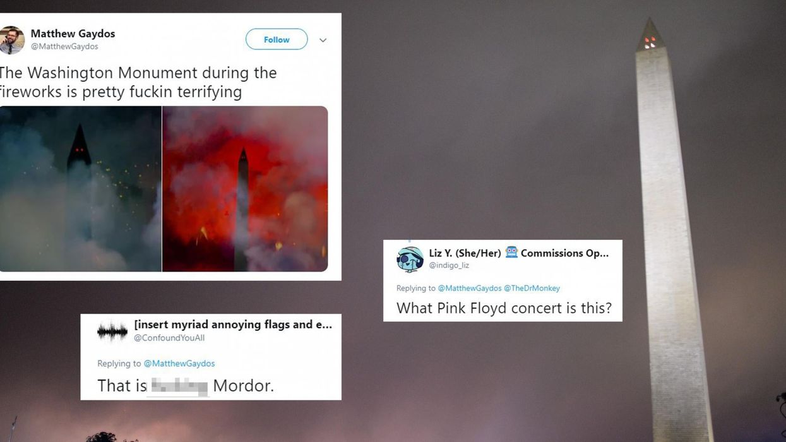Open the @indigo_liz handle
The height and width of the screenshot is (442, 786).
[449, 265]
